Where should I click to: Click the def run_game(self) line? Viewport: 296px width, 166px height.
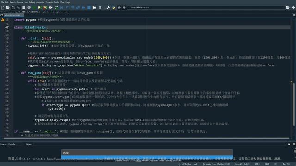(x=37, y=73)
